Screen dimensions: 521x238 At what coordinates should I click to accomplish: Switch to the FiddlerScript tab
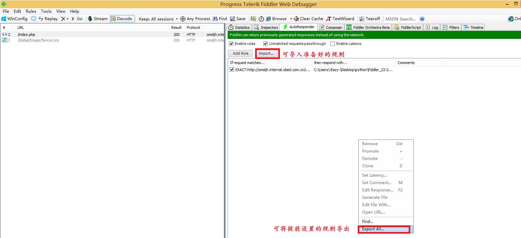(x=408, y=27)
